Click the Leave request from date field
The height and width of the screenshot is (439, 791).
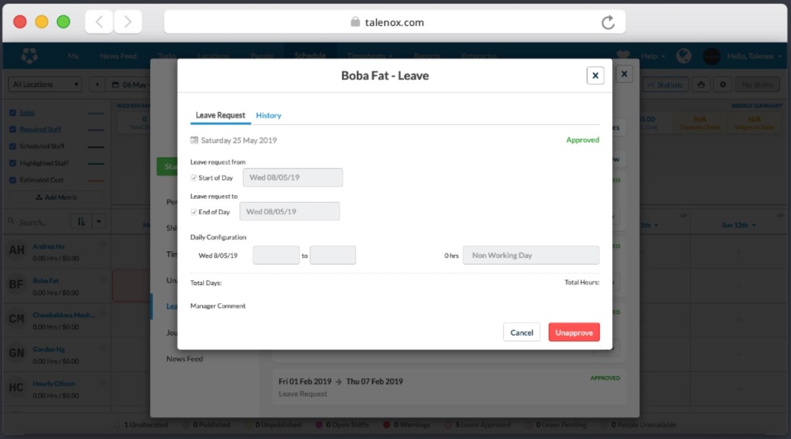[x=293, y=177]
